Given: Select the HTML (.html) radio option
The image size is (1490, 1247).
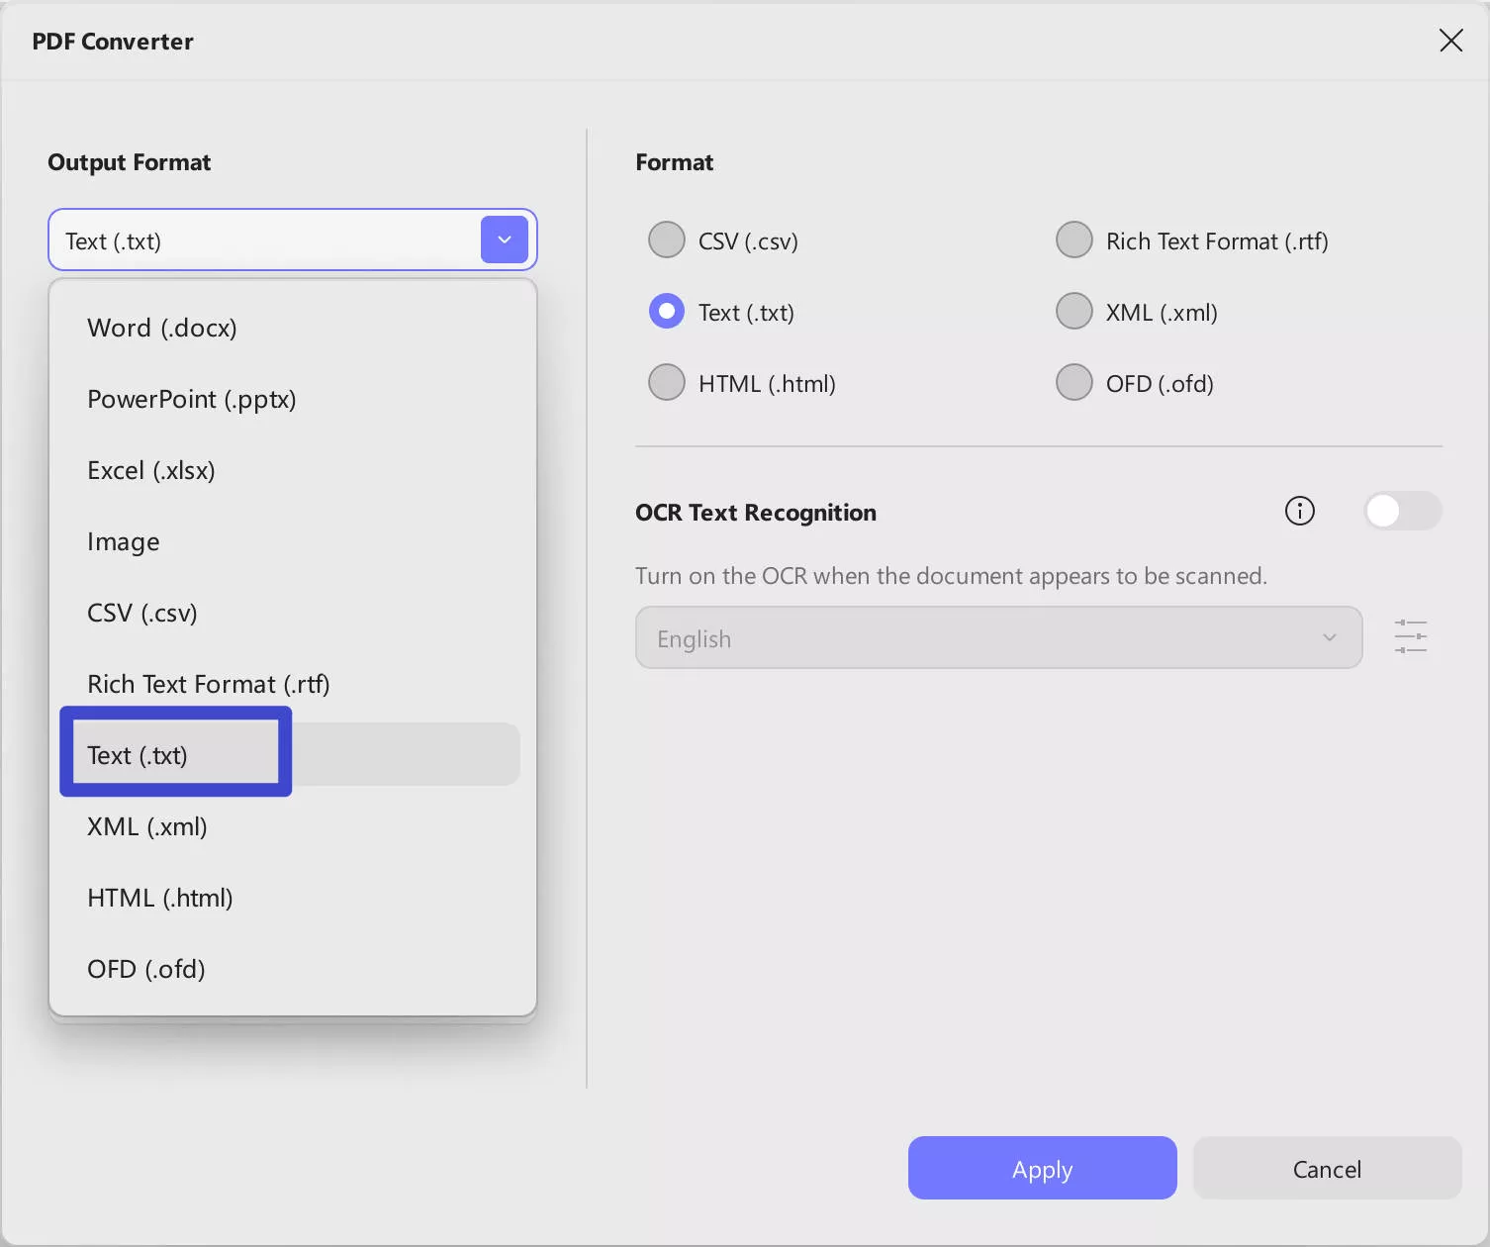Looking at the screenshot, I should tap(666, 382).
